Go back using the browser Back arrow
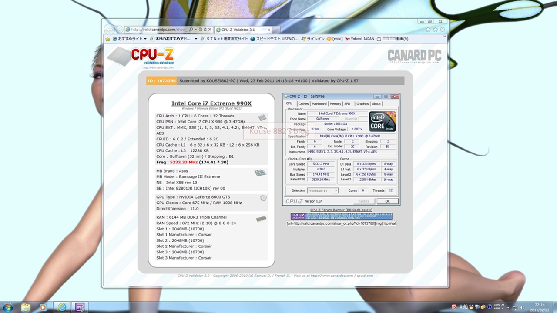 coord(109,30)
